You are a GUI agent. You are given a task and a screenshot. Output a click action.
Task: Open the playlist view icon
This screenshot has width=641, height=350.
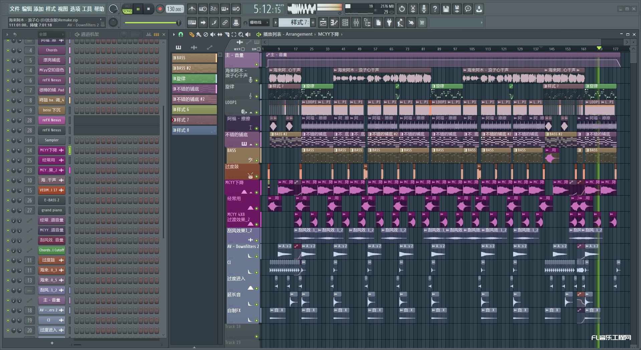point(323,23)
